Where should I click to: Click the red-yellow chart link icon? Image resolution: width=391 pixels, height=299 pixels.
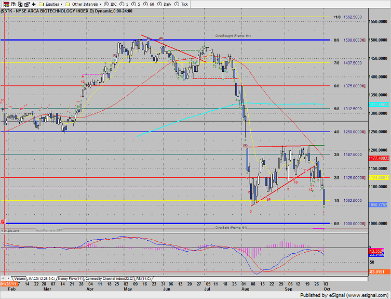tap(7, 4)
